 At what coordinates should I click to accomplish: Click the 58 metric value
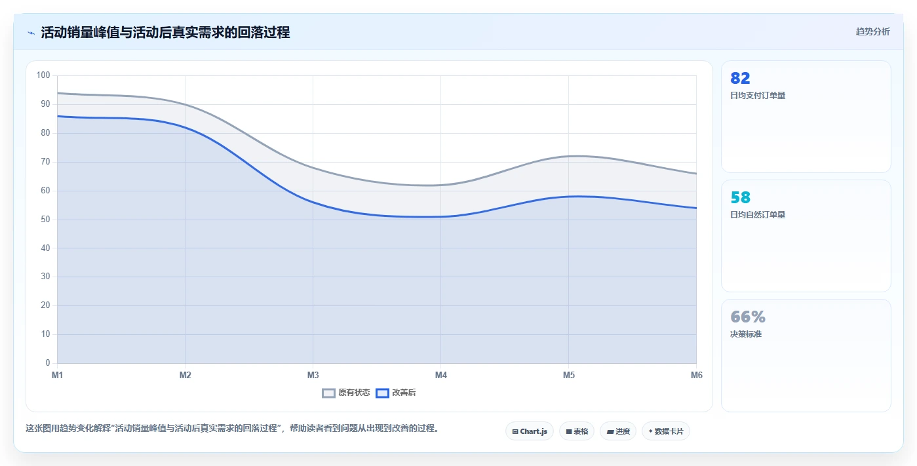[740, 198]
